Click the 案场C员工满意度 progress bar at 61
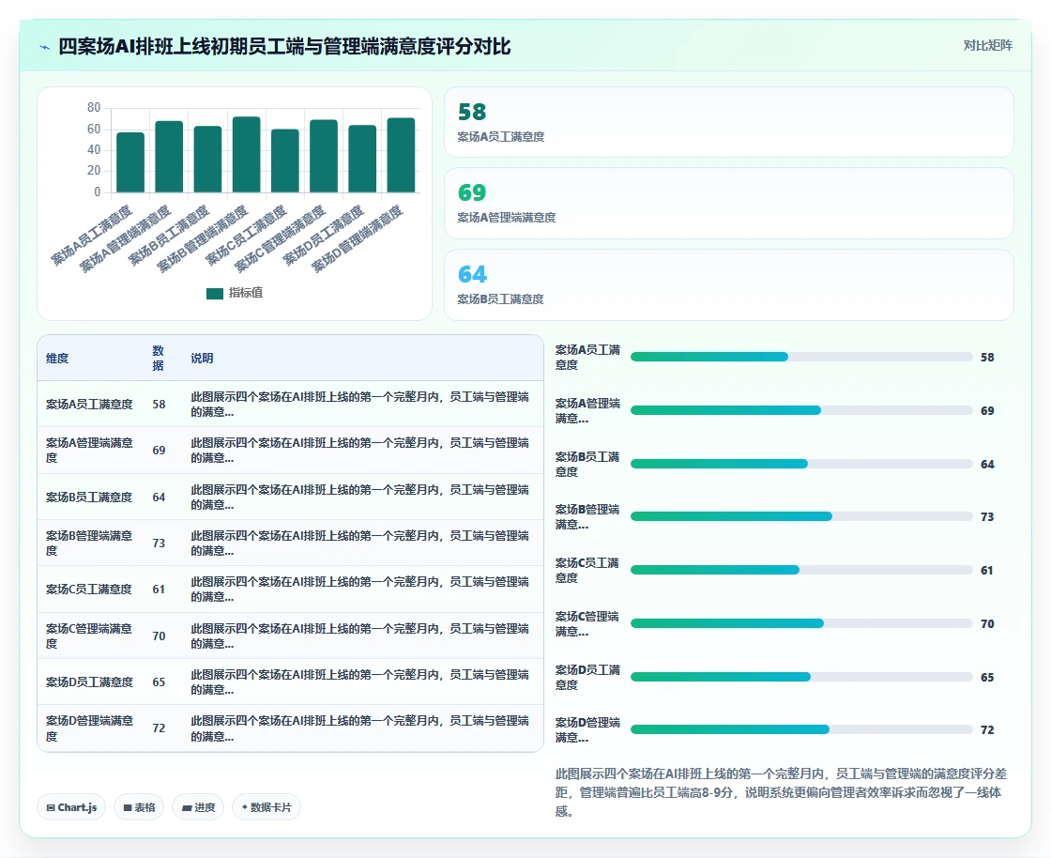This screenshot has width=1051, height=858. [801, 570]
